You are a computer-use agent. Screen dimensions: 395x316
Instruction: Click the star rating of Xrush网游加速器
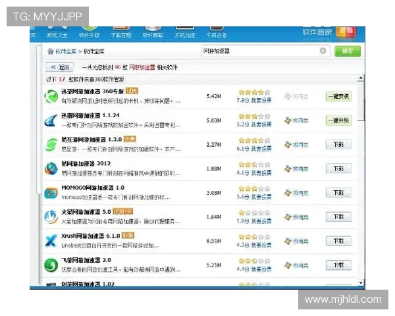coord(254,236)
